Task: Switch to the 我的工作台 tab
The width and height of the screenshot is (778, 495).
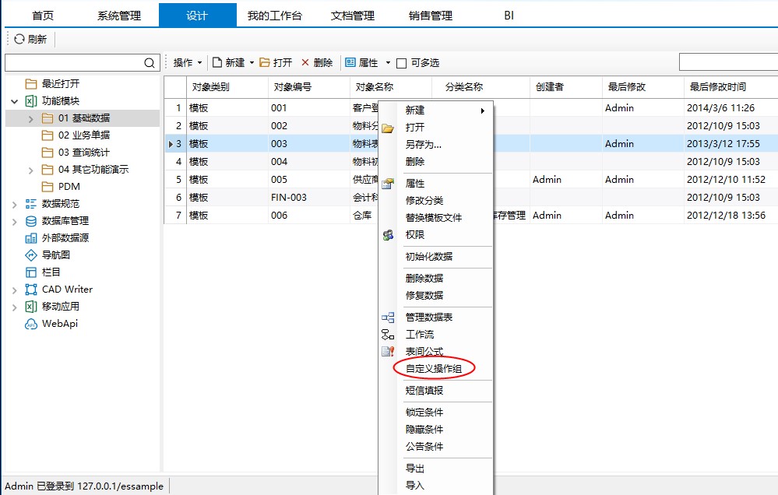Action: (274, 16)
